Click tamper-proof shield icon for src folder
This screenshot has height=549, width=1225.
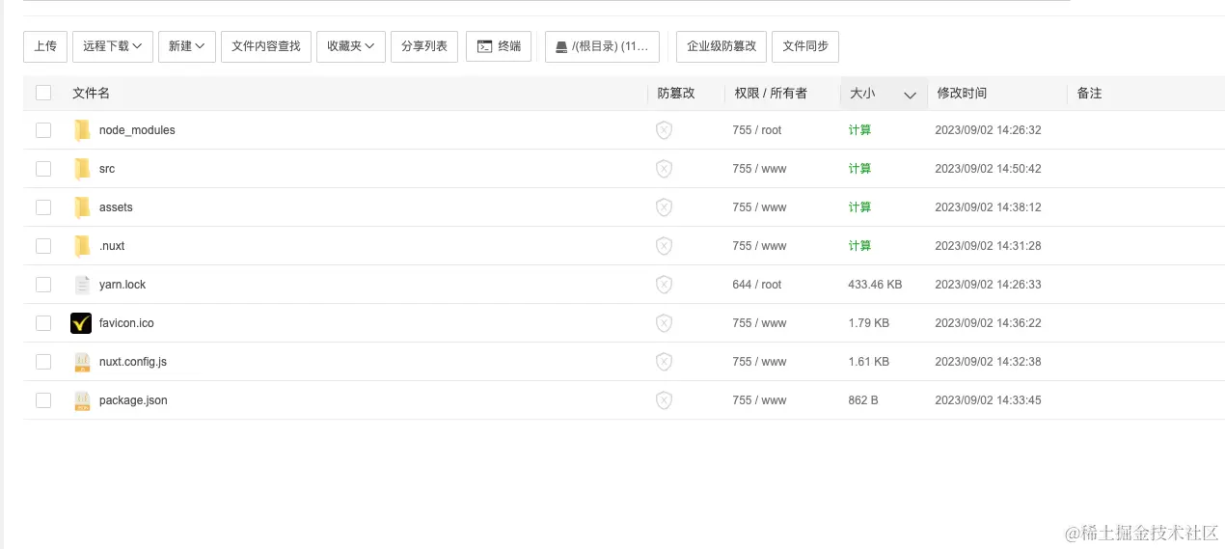664,169
